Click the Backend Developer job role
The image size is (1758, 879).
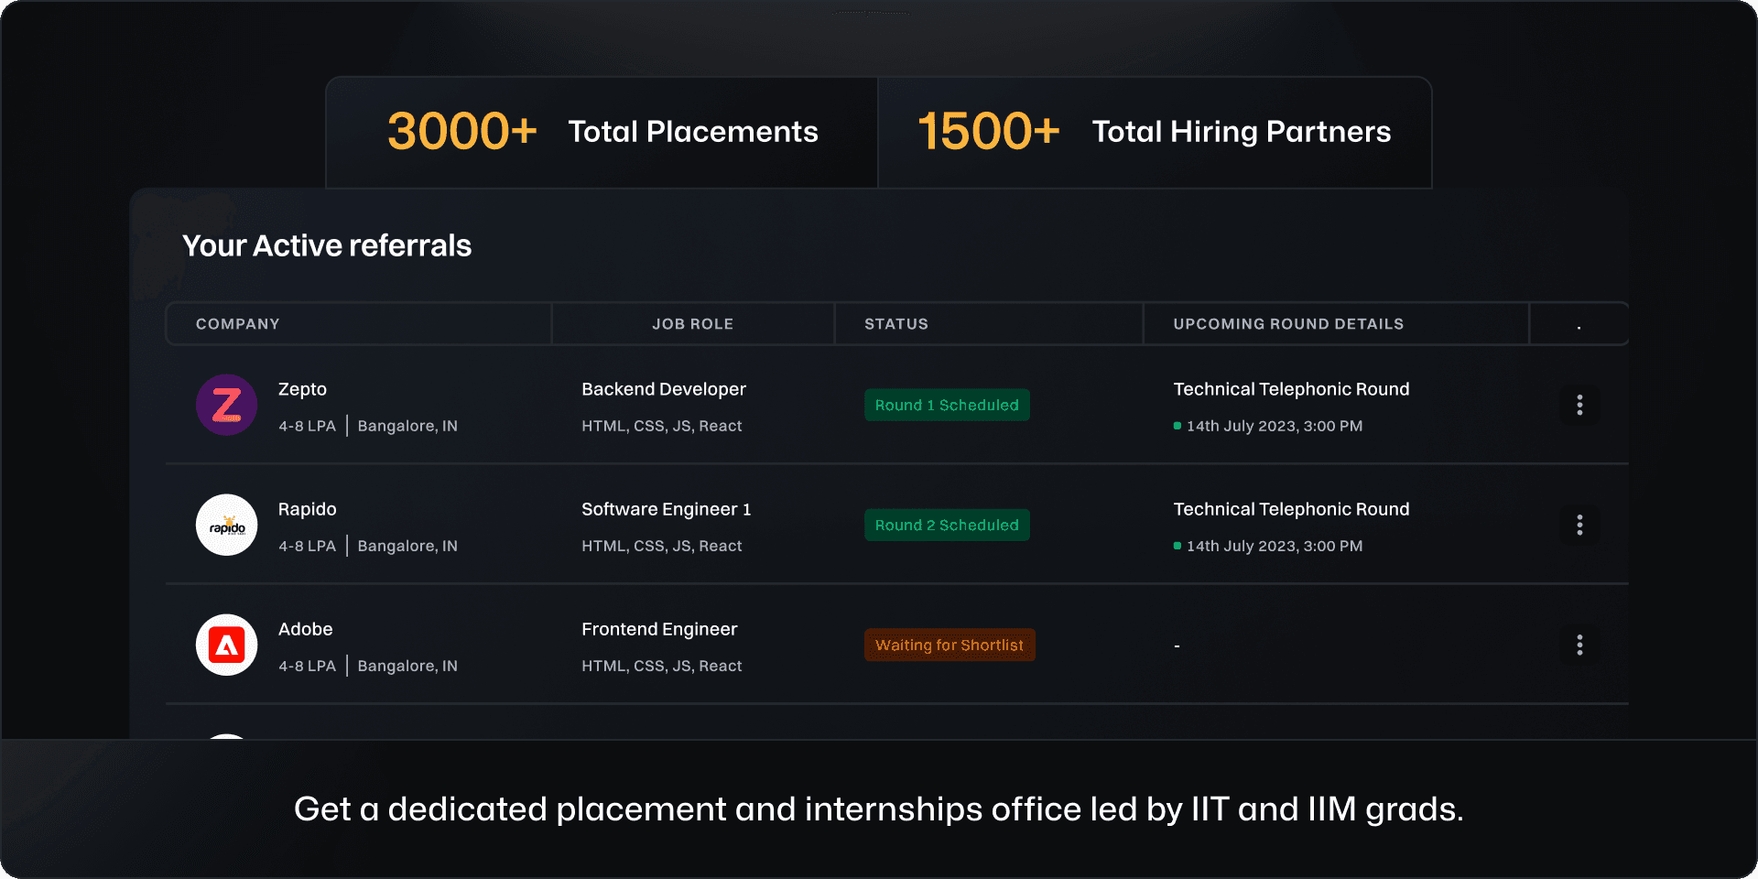664,389
